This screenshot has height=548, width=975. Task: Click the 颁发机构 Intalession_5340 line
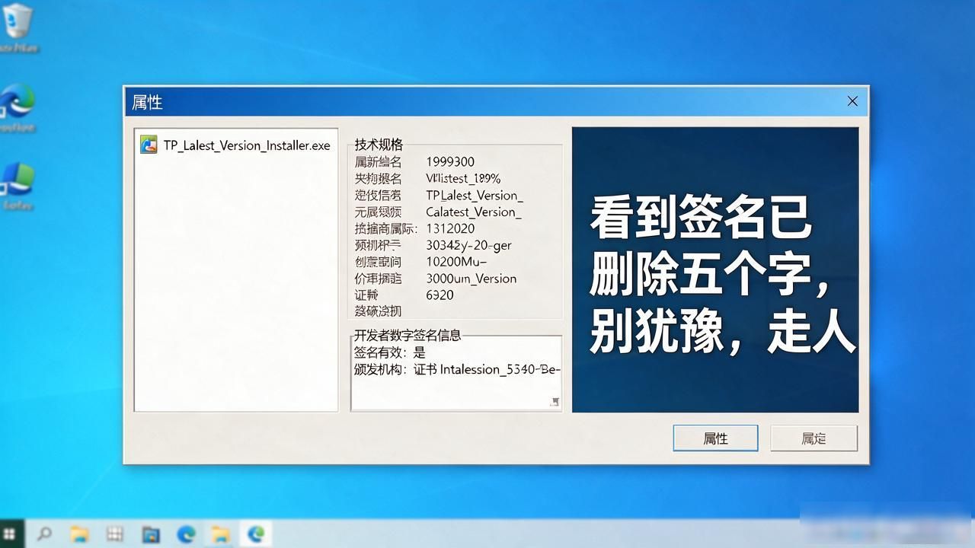[x=457, y=369]
